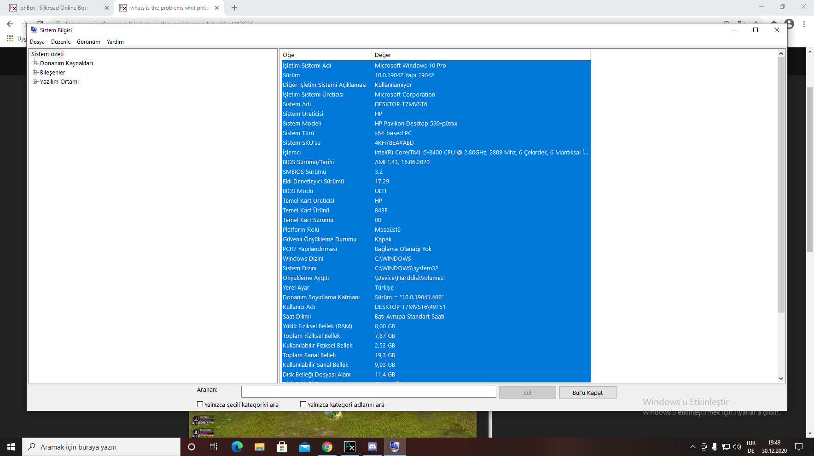Viewport: 814px width, 456px height.
Task: Open the Mail app in taskbar
Action: (x=304, y=447)
